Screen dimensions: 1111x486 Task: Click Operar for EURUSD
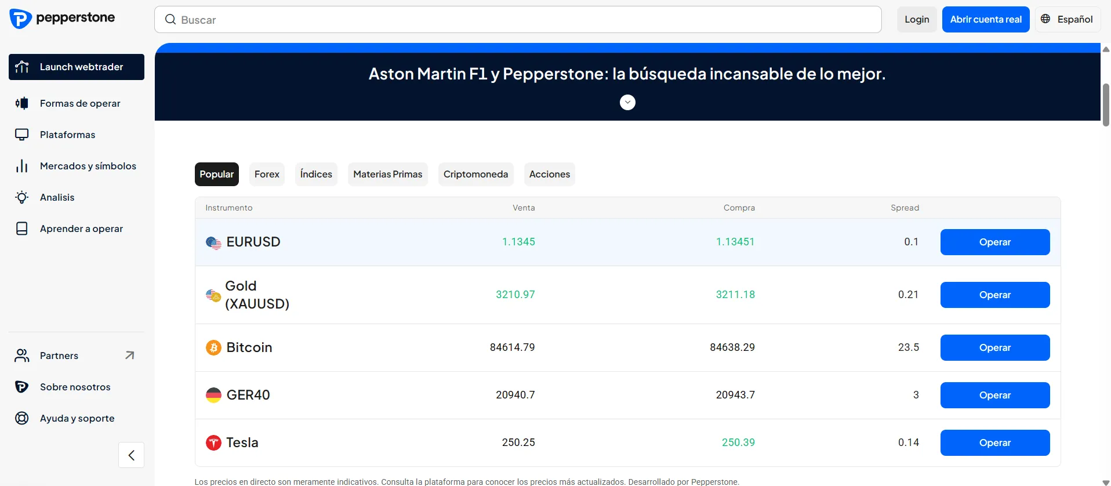tap(995, 242)
